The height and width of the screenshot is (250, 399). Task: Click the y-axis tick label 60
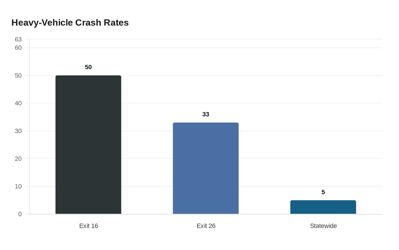coord(18,48)
